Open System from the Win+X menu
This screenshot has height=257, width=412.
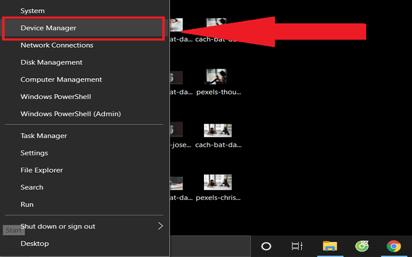(x=84, y=11)
